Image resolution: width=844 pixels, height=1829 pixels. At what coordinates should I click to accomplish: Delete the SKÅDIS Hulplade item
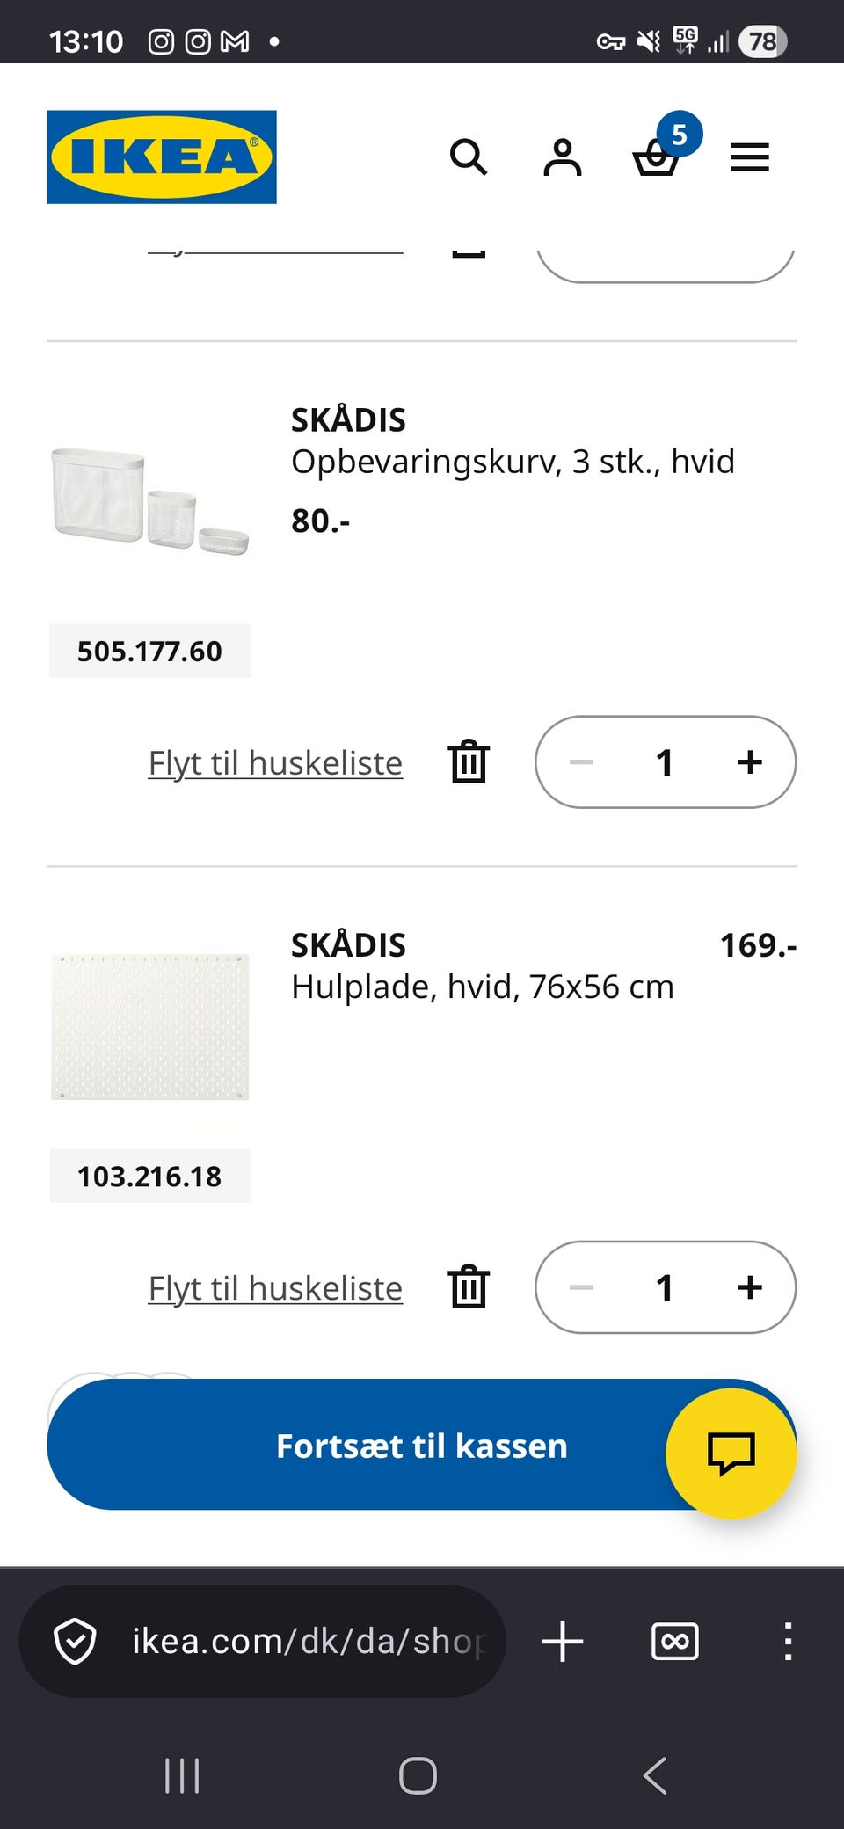click(469, 1287)
